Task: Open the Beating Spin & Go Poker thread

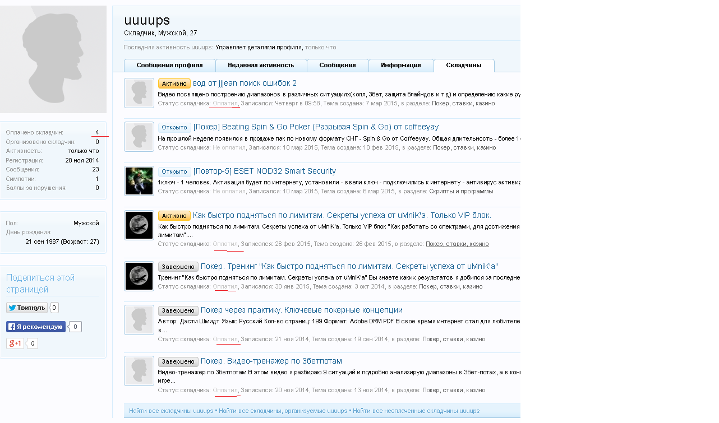Action: pyautogui.click(x=316, y=127)
